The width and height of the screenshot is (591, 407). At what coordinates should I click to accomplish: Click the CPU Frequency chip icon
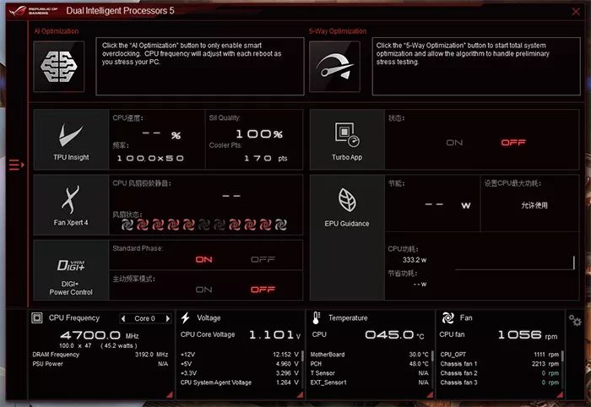click(x=37, y=317)
